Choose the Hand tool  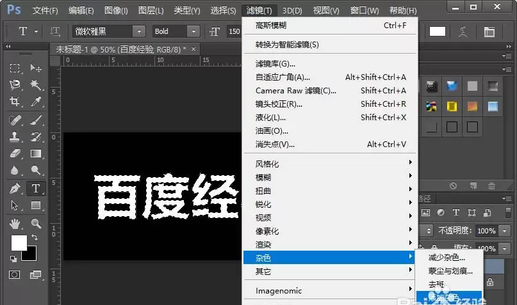coord(15,224)
